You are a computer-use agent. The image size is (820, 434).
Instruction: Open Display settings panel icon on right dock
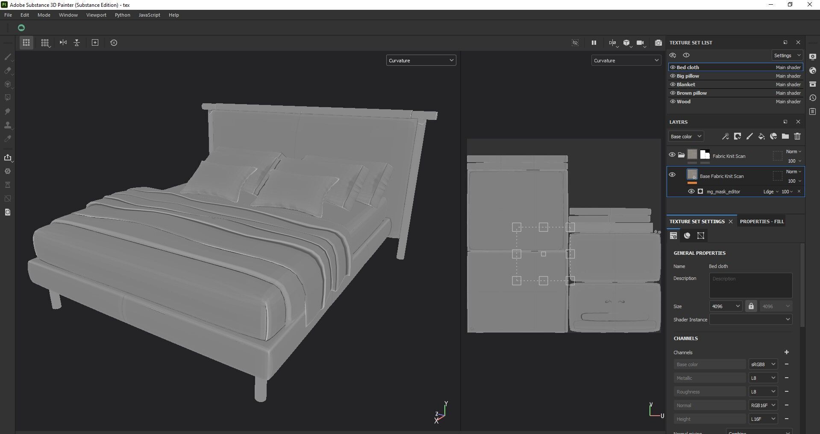click(x=813, y=57)
